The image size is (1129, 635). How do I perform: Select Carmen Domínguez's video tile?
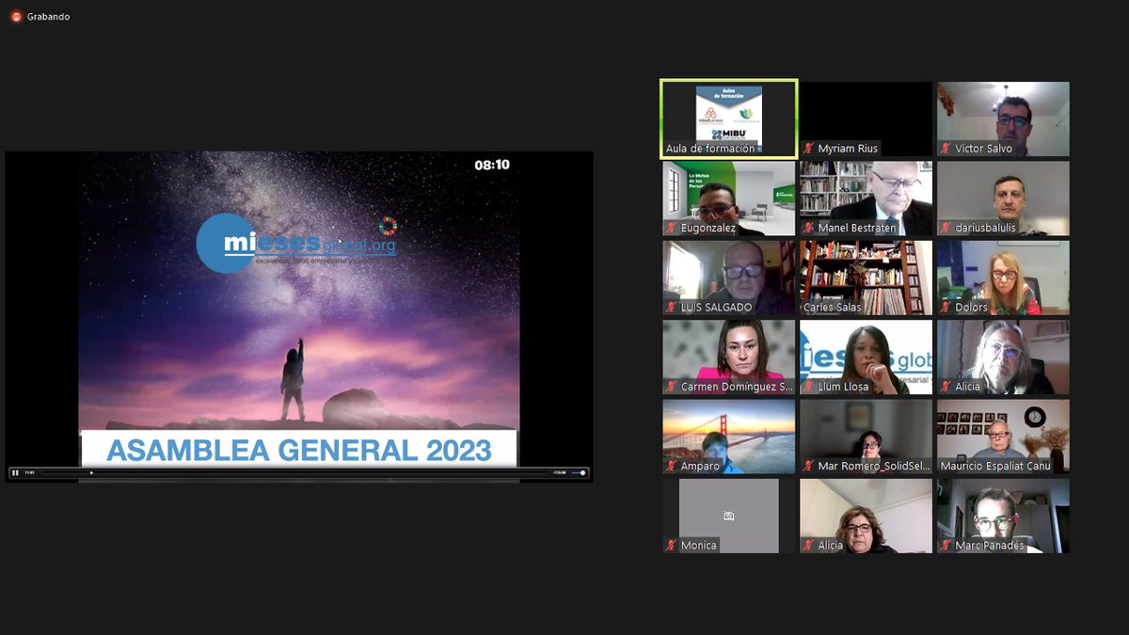[x=729, y=357]
